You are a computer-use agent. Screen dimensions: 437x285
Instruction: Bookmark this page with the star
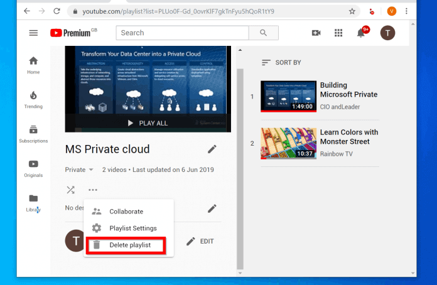352,11
